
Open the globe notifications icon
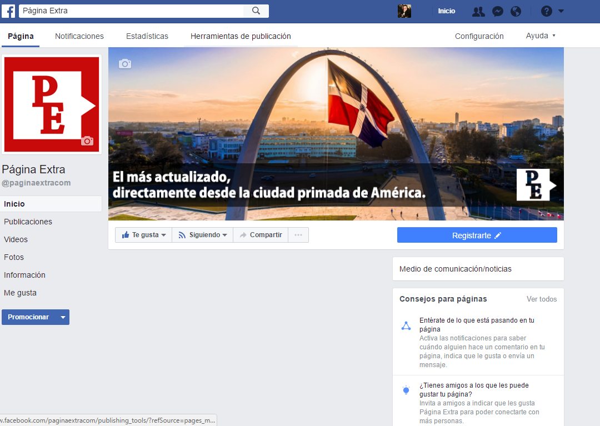click(516, 12)
